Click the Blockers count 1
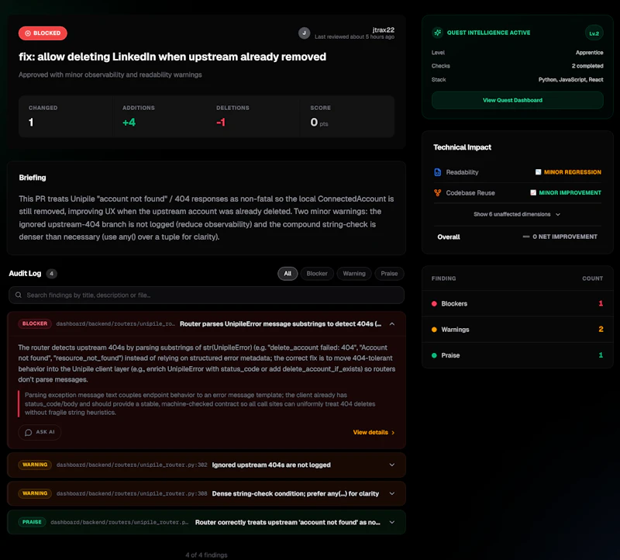Screen dimensions: 620x560 pyautogui.click(x=601, y=303)
